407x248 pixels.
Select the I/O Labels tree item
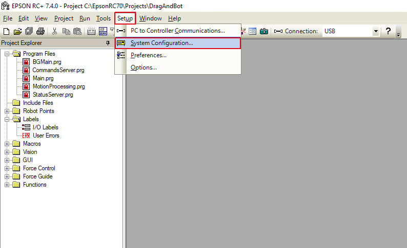(x=46, y=127)
